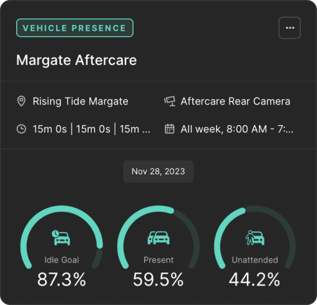The height and width of the screenshot is (305, 317).
Task: Click the Vehicle Presence badge
Action: pyautogui.click(x=75, y=28)
